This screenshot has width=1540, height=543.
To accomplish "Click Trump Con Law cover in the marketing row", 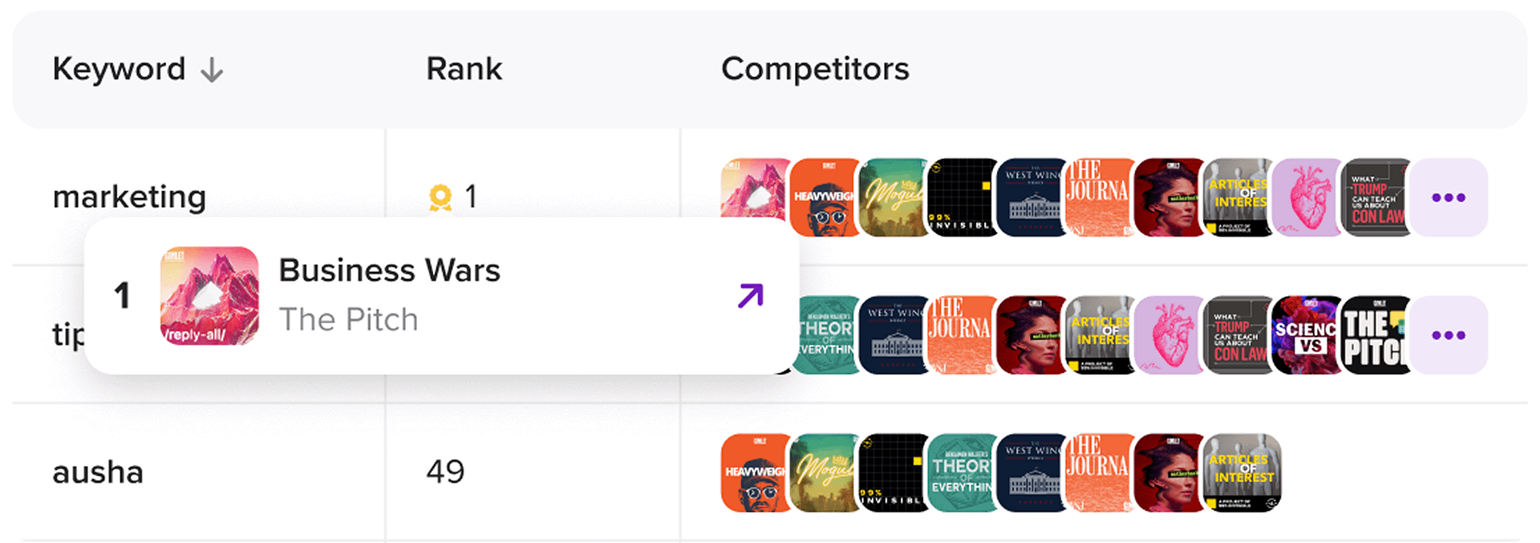I will click(1376, 197).
